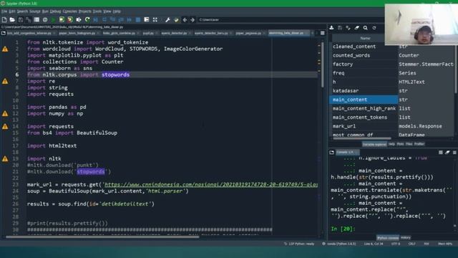Click Search variables magnifier icon
458x258 pixels.
point(366,28)
